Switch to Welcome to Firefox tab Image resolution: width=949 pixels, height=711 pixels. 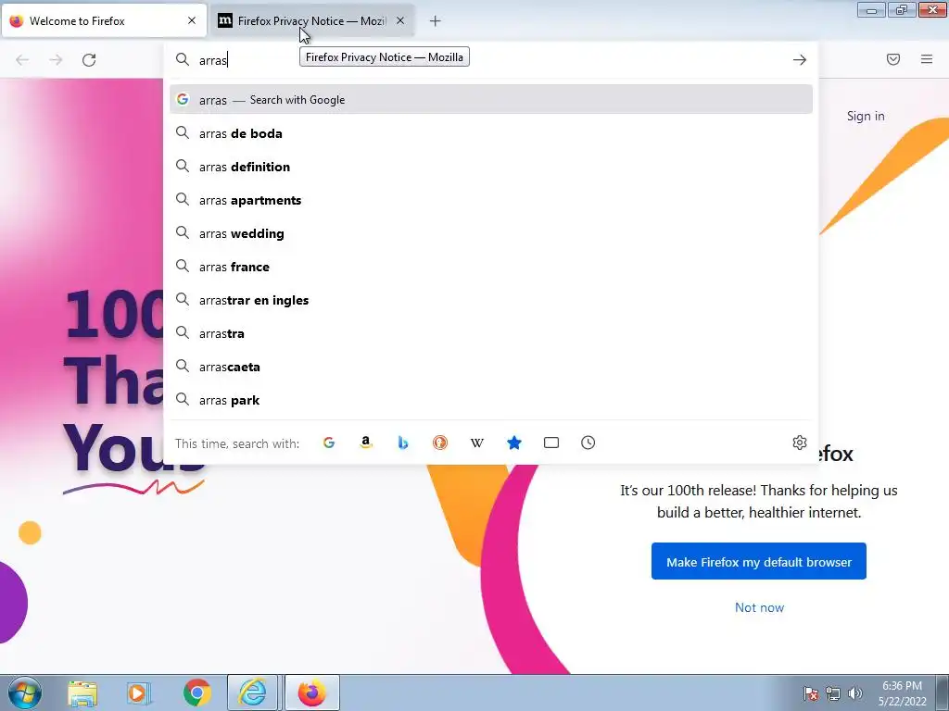click(x=104, y=21)
